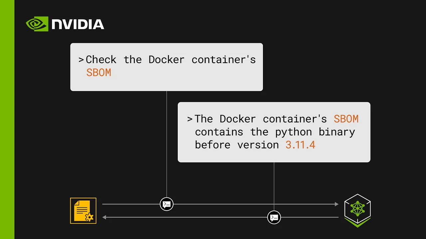Click orange SBOM text in the lower box
Screen dimensions: 426x239
tap(346, 119)
